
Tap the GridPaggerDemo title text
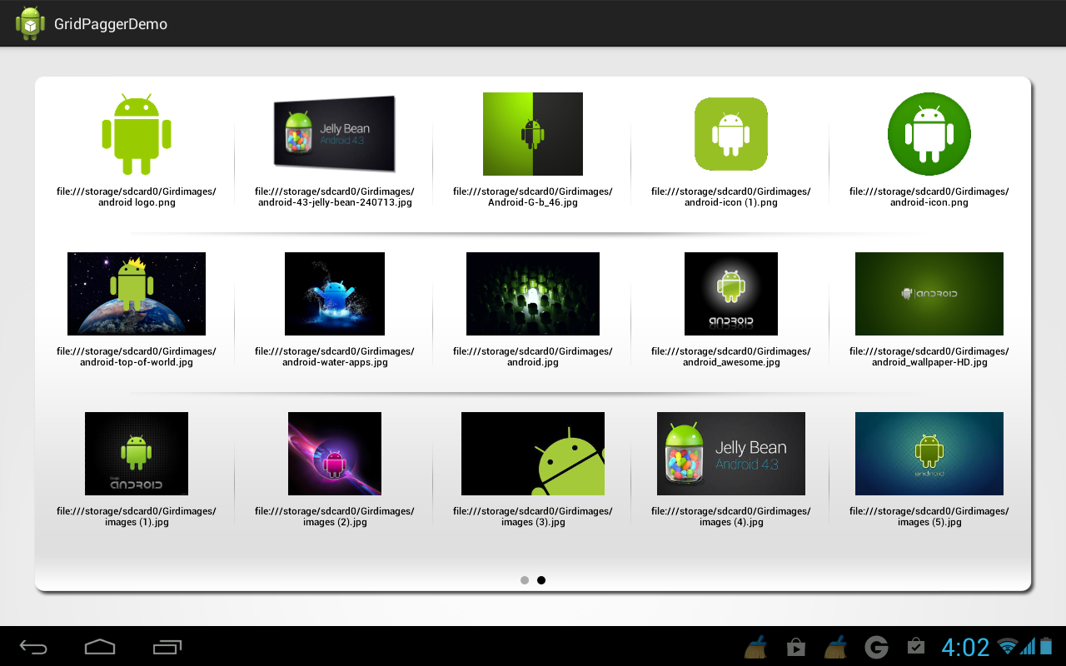pos(111,24)
